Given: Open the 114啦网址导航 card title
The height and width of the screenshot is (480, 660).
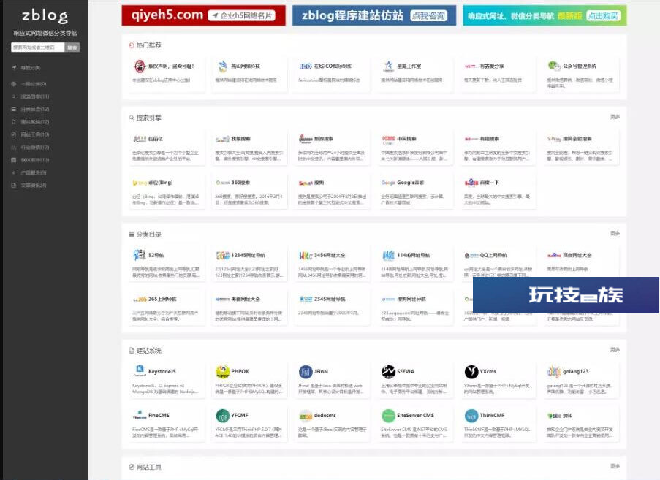Looking at the screenshot, I should pyautogui.click(x=414, y=256).
